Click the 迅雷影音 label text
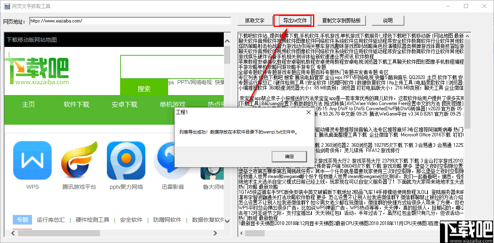The width and height of the screenshot is (494, 243). point(173,187)
